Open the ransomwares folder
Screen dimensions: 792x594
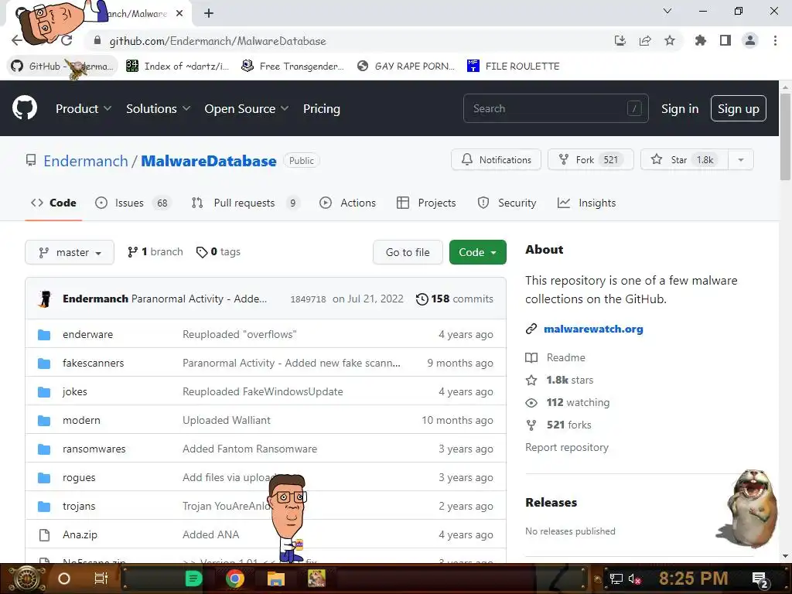(94, 449)
